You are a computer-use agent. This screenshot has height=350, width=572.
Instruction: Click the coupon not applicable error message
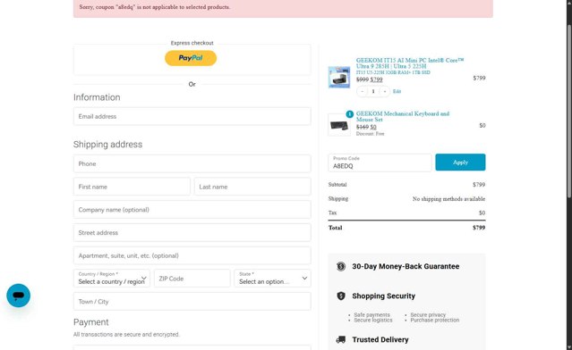[x=155, y=7]
